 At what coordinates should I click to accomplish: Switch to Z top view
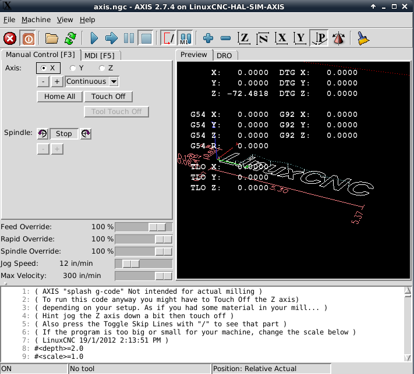coord(244,38)
